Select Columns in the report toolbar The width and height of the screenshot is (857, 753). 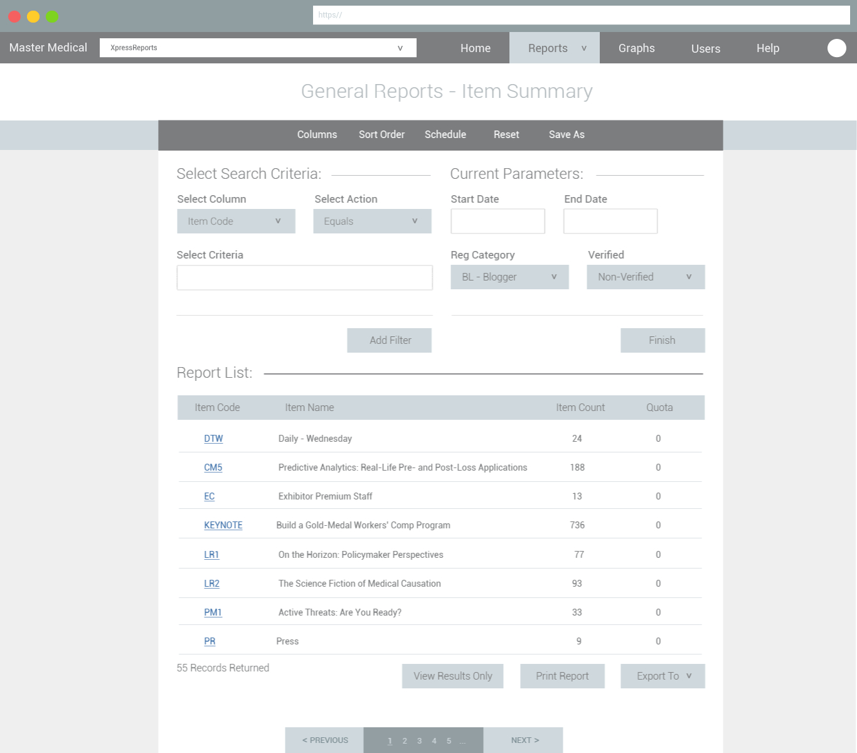point(317,134)
